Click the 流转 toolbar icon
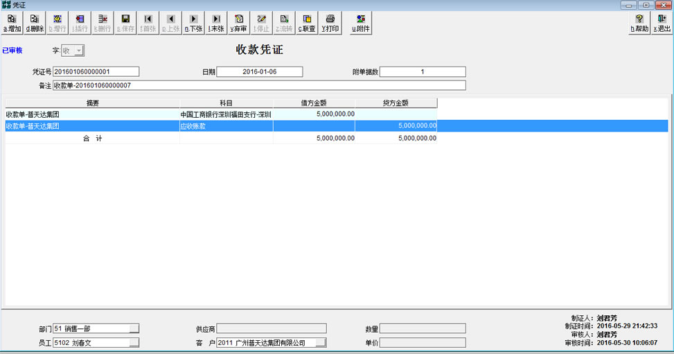Screen dimensions: 674x354 point(284,24)
